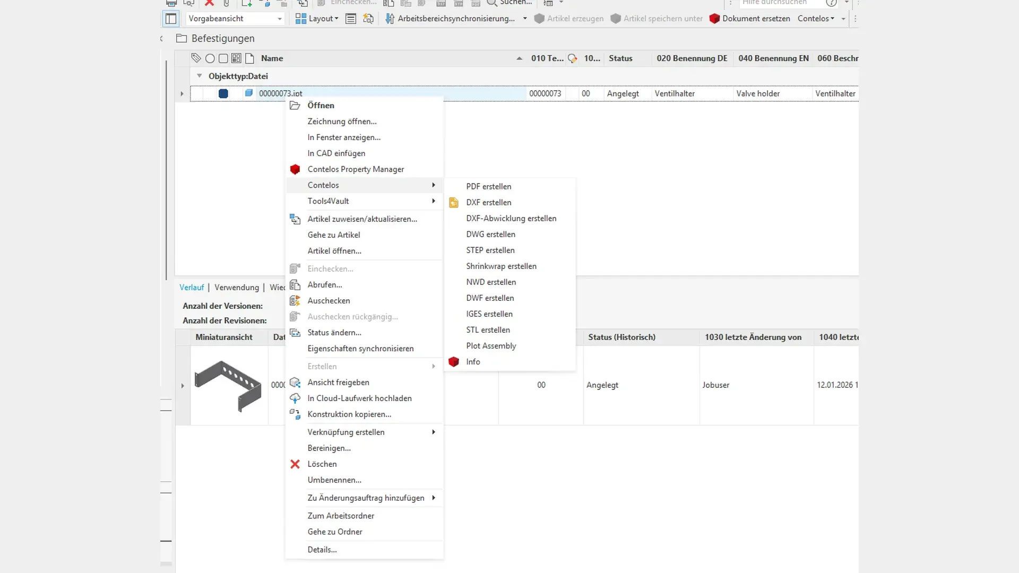Click the part file icon of 00000073.ipt

tap(248, 93)
